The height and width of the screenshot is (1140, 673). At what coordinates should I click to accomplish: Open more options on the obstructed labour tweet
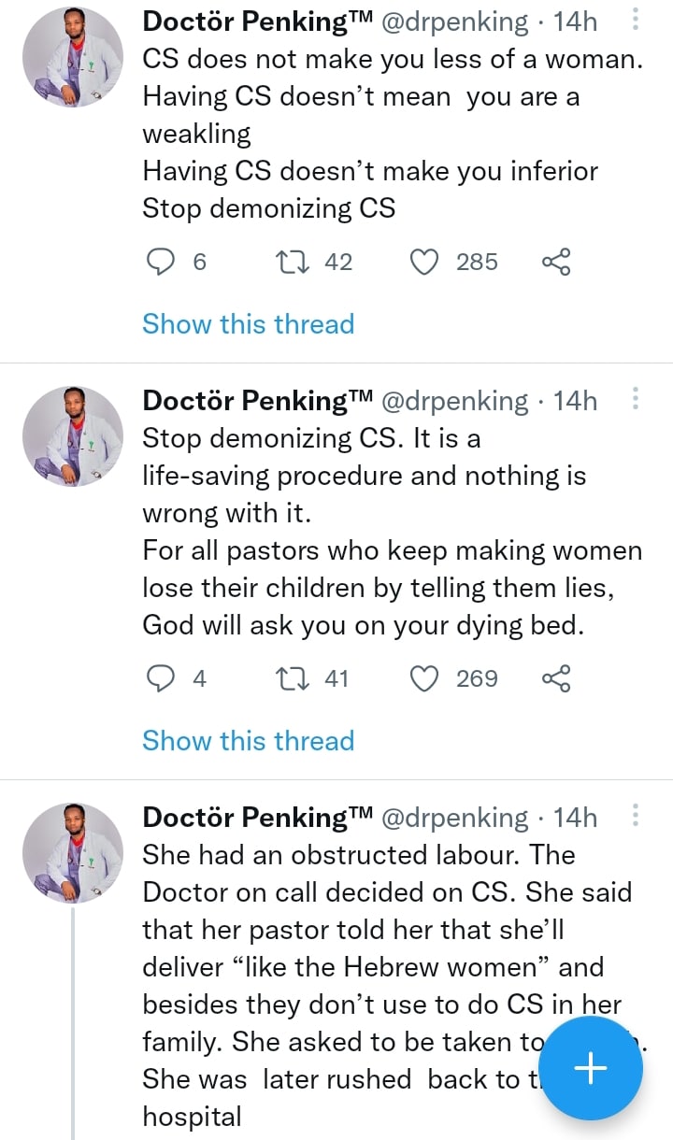point(636,817)
